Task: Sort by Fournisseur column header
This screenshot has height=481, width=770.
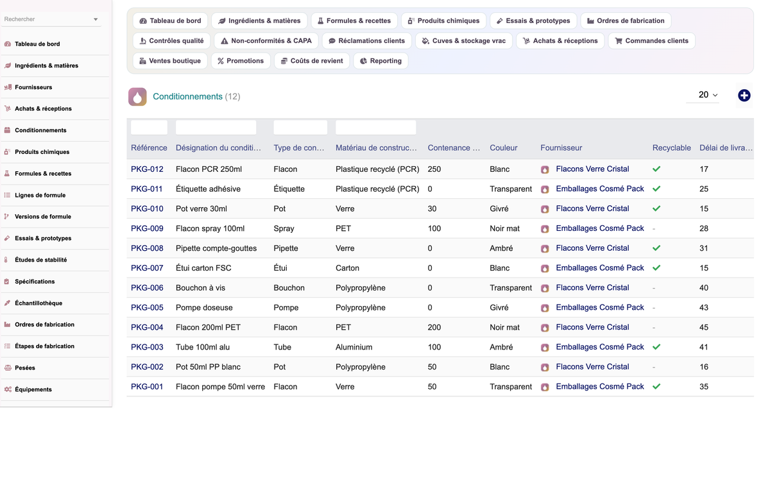Action: pos(561,148)
